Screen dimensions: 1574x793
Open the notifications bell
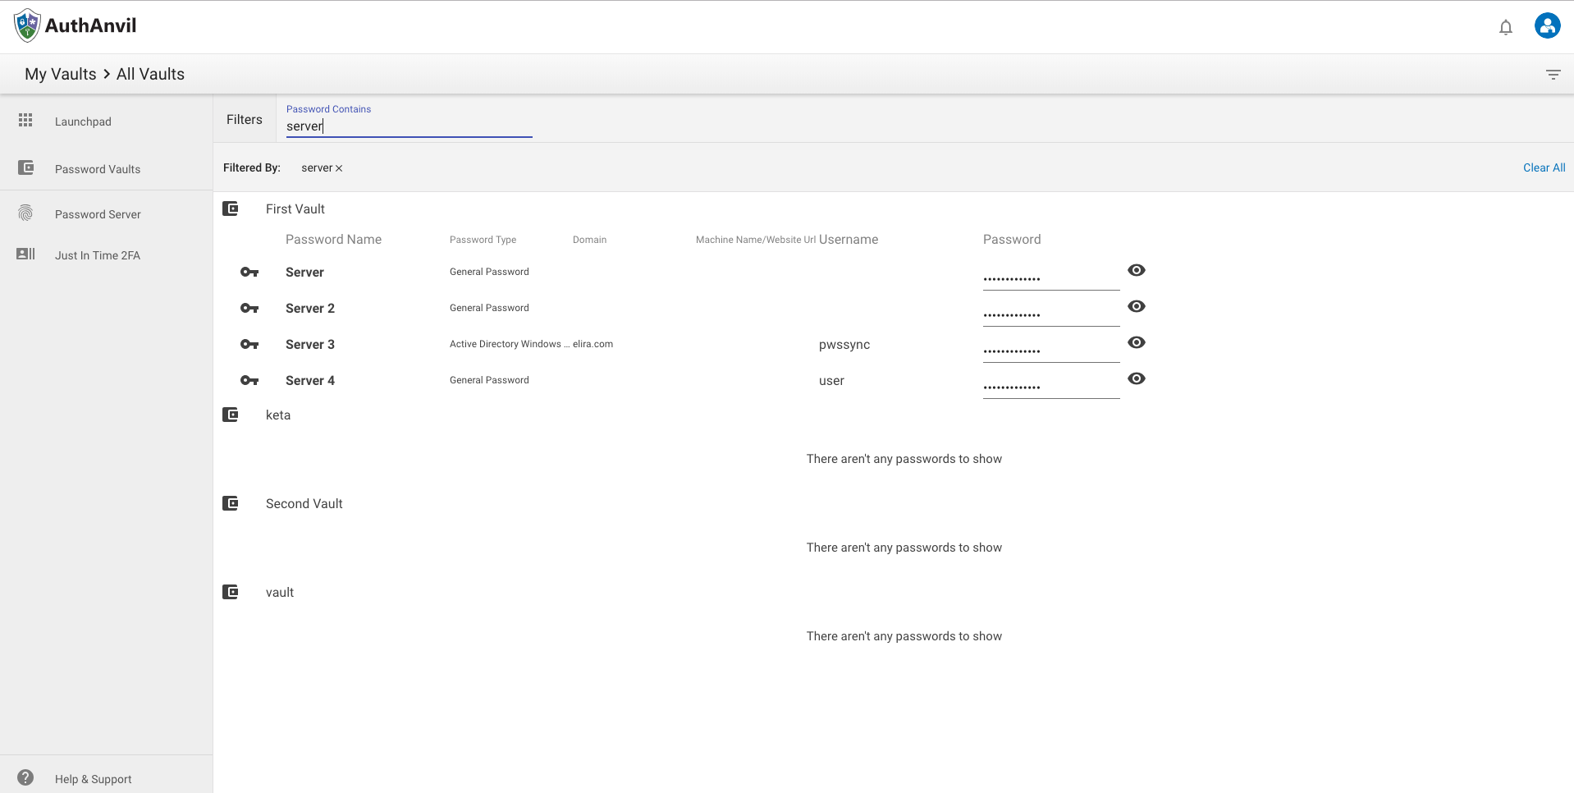[x=1506, y=27]
